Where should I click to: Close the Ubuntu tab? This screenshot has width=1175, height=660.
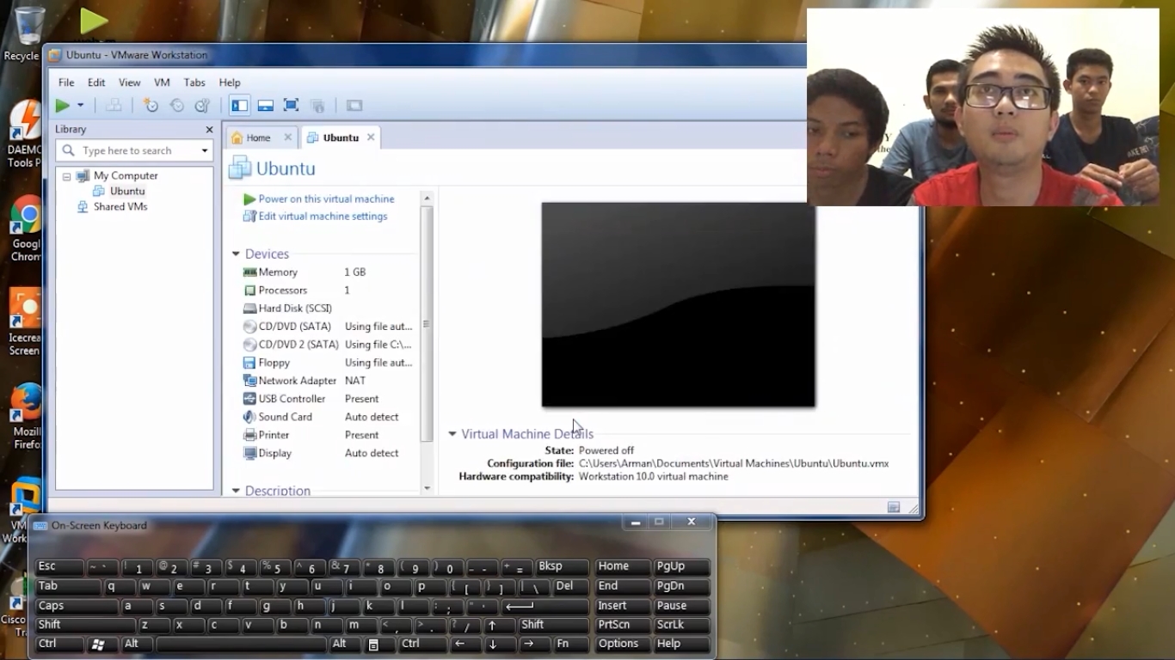tap(371, 137)
